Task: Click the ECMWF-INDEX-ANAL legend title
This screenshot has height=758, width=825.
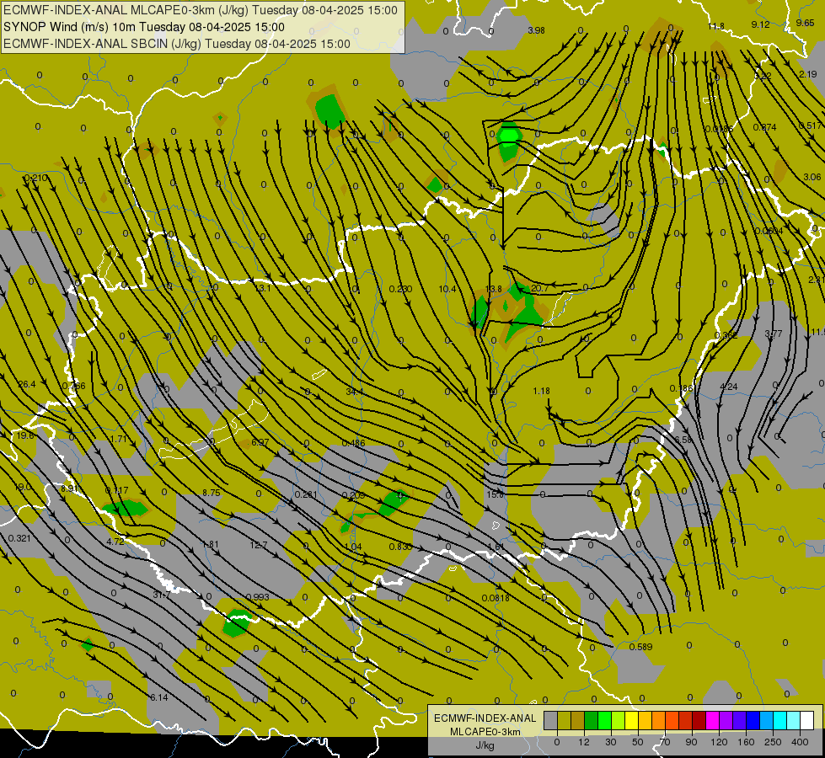Action: pyautogui.click(x=485, y=718)
